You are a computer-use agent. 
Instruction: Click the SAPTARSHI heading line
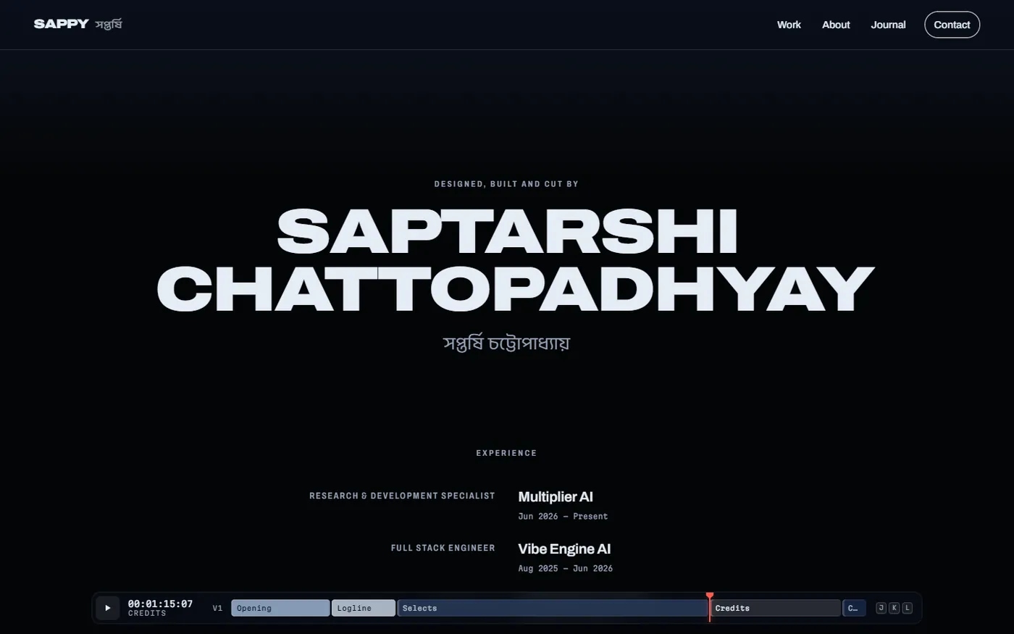[x=507, y=231]
